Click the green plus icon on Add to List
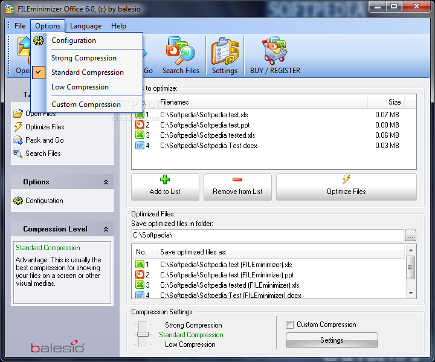Viewport: 435px width, 362px height. point(165,179)
